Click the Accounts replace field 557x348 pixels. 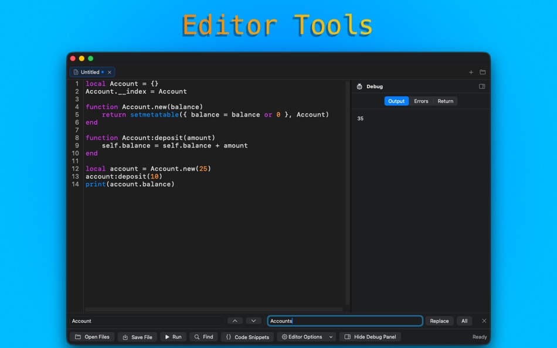click(345, 321)
